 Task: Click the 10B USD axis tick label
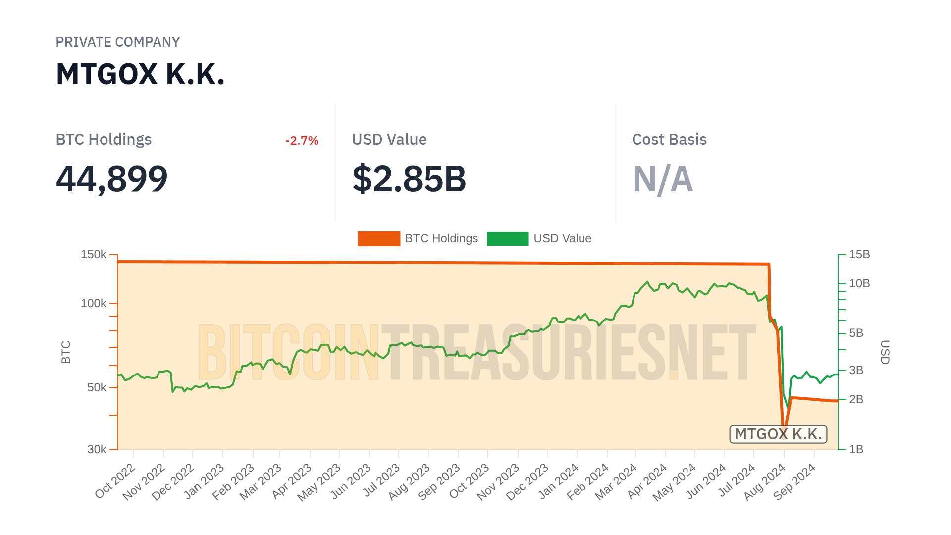[859, 283]
